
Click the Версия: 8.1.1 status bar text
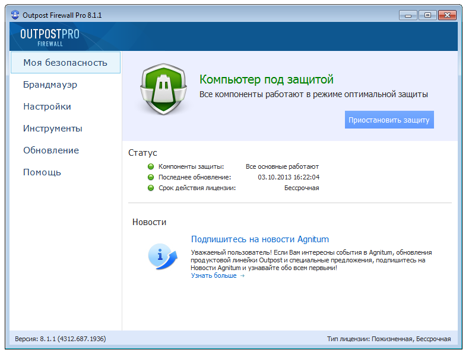60,339
